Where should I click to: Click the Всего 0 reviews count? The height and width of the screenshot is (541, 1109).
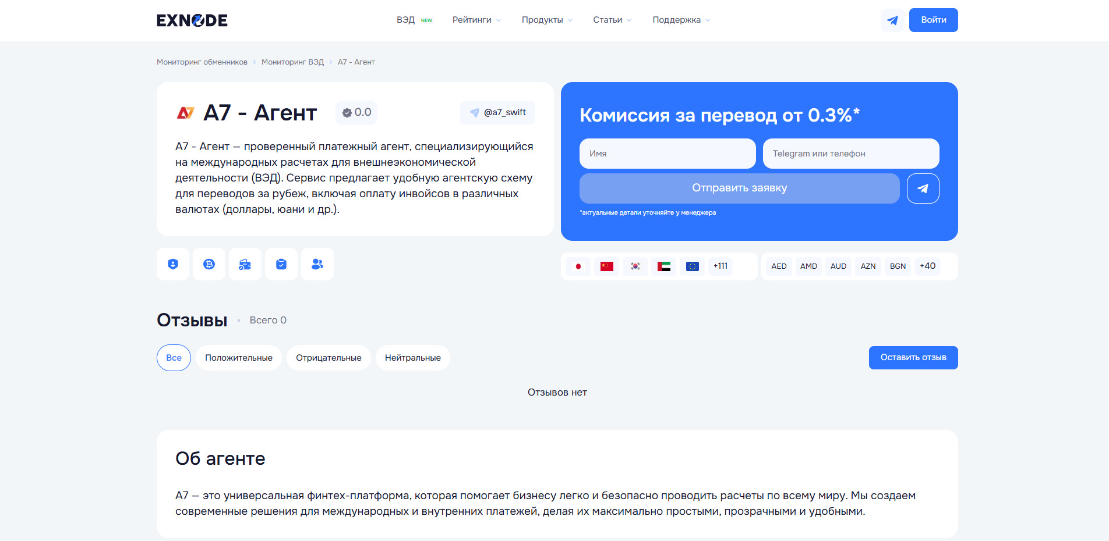[x=268, y=321]
